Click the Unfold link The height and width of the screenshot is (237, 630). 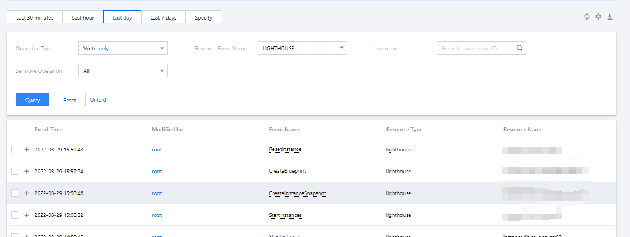[98, 100]
